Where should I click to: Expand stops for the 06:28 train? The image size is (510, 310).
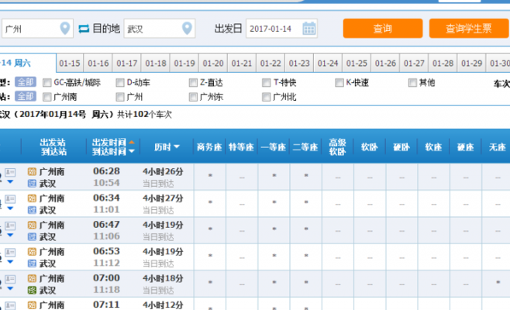click(x=10, y=181)
